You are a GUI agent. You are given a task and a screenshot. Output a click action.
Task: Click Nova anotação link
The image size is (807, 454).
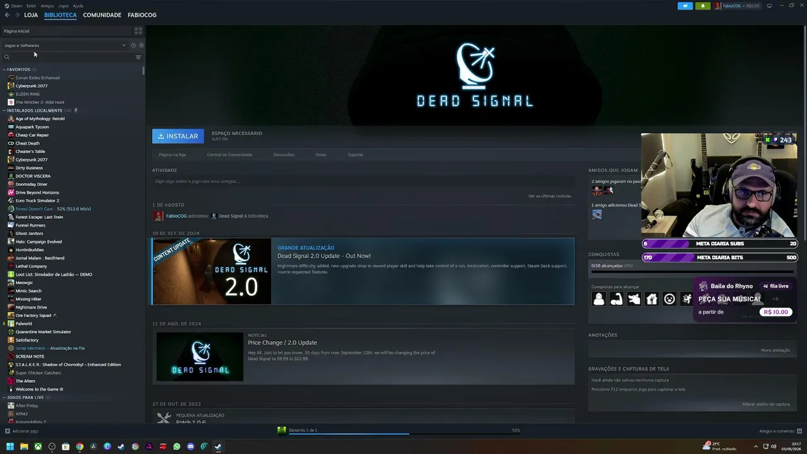point(775,350)
